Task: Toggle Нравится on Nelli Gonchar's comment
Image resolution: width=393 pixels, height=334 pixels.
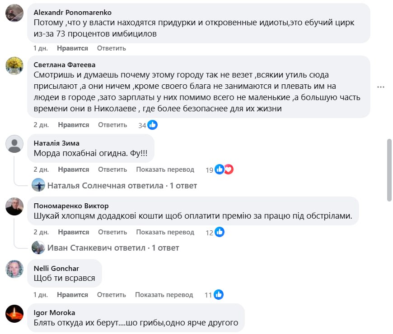Action: [x=72, y=295]
